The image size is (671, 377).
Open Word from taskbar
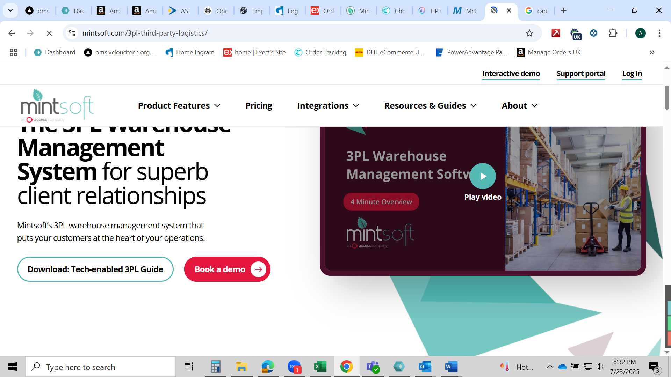[x=451, y=367]
